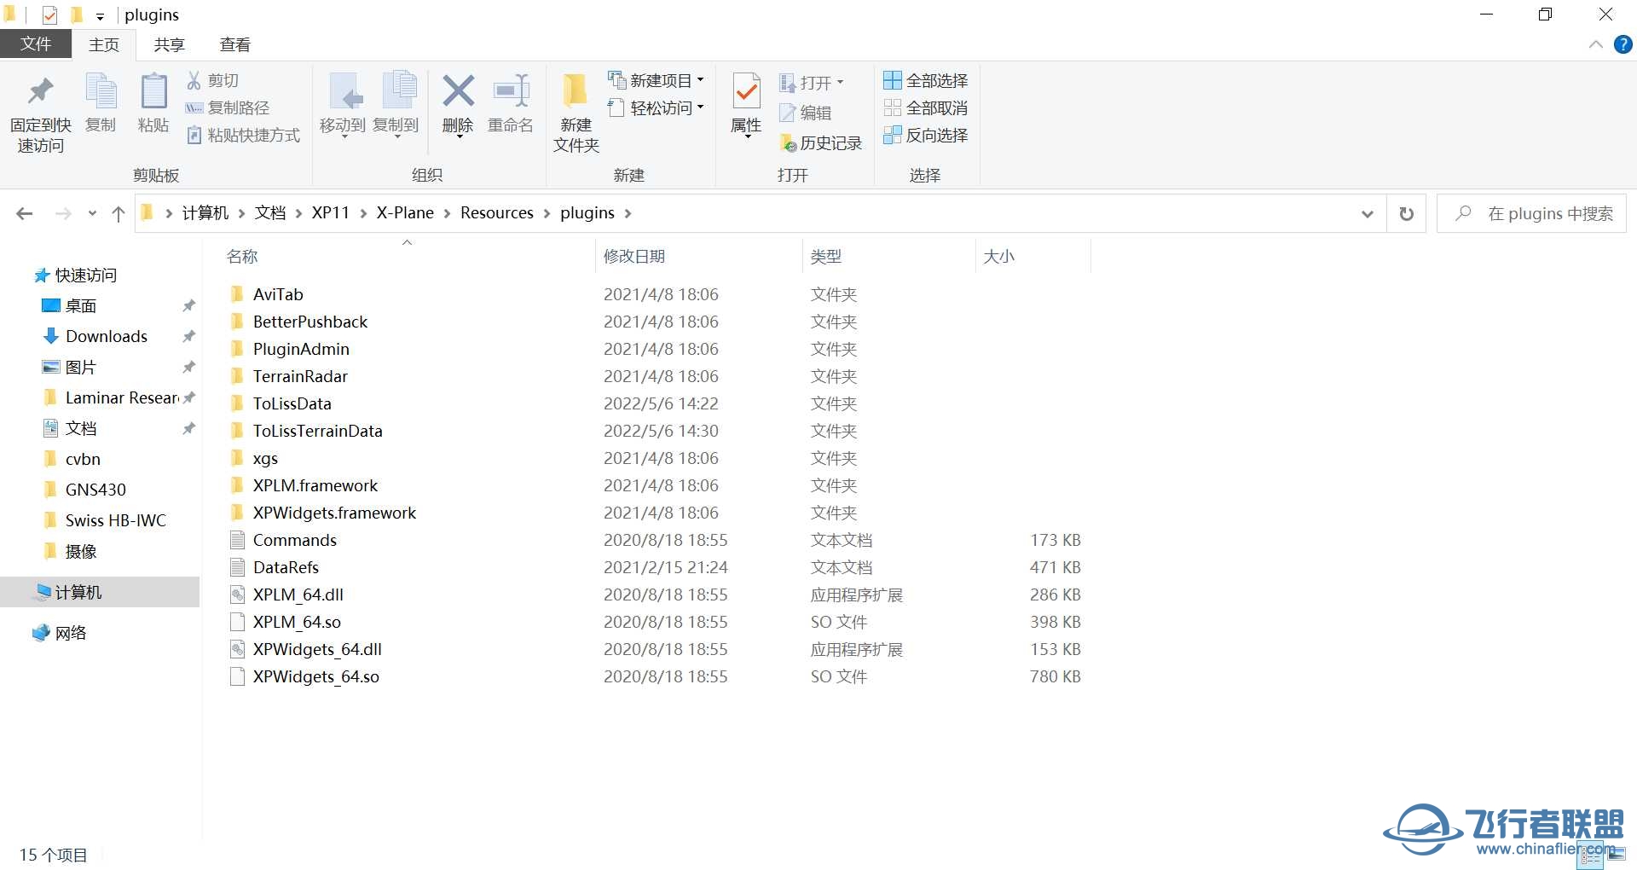This screenshot has width=1637, height=870.
Task: Search in plugins search box
Action: 1531,213
